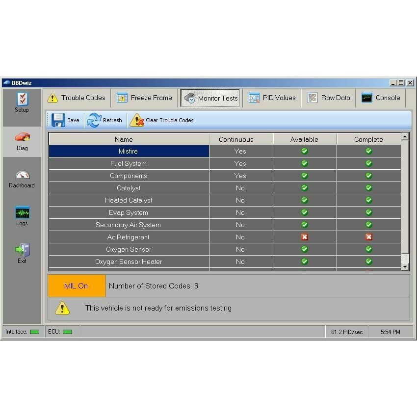417x417 pixels.
Task: Click the MIL On orange indicator
Action: pos(77,286)
